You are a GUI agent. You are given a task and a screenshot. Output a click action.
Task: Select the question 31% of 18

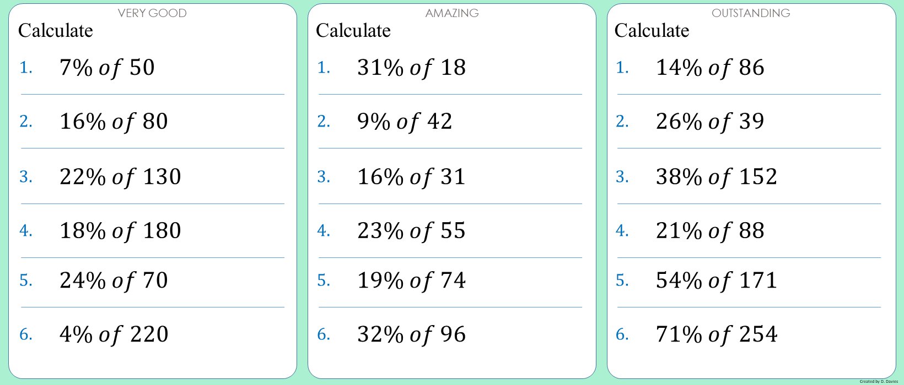pyautogui.click(x=411, y=68)
